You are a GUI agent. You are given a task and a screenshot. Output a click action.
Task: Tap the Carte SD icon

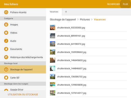[6, 78]
